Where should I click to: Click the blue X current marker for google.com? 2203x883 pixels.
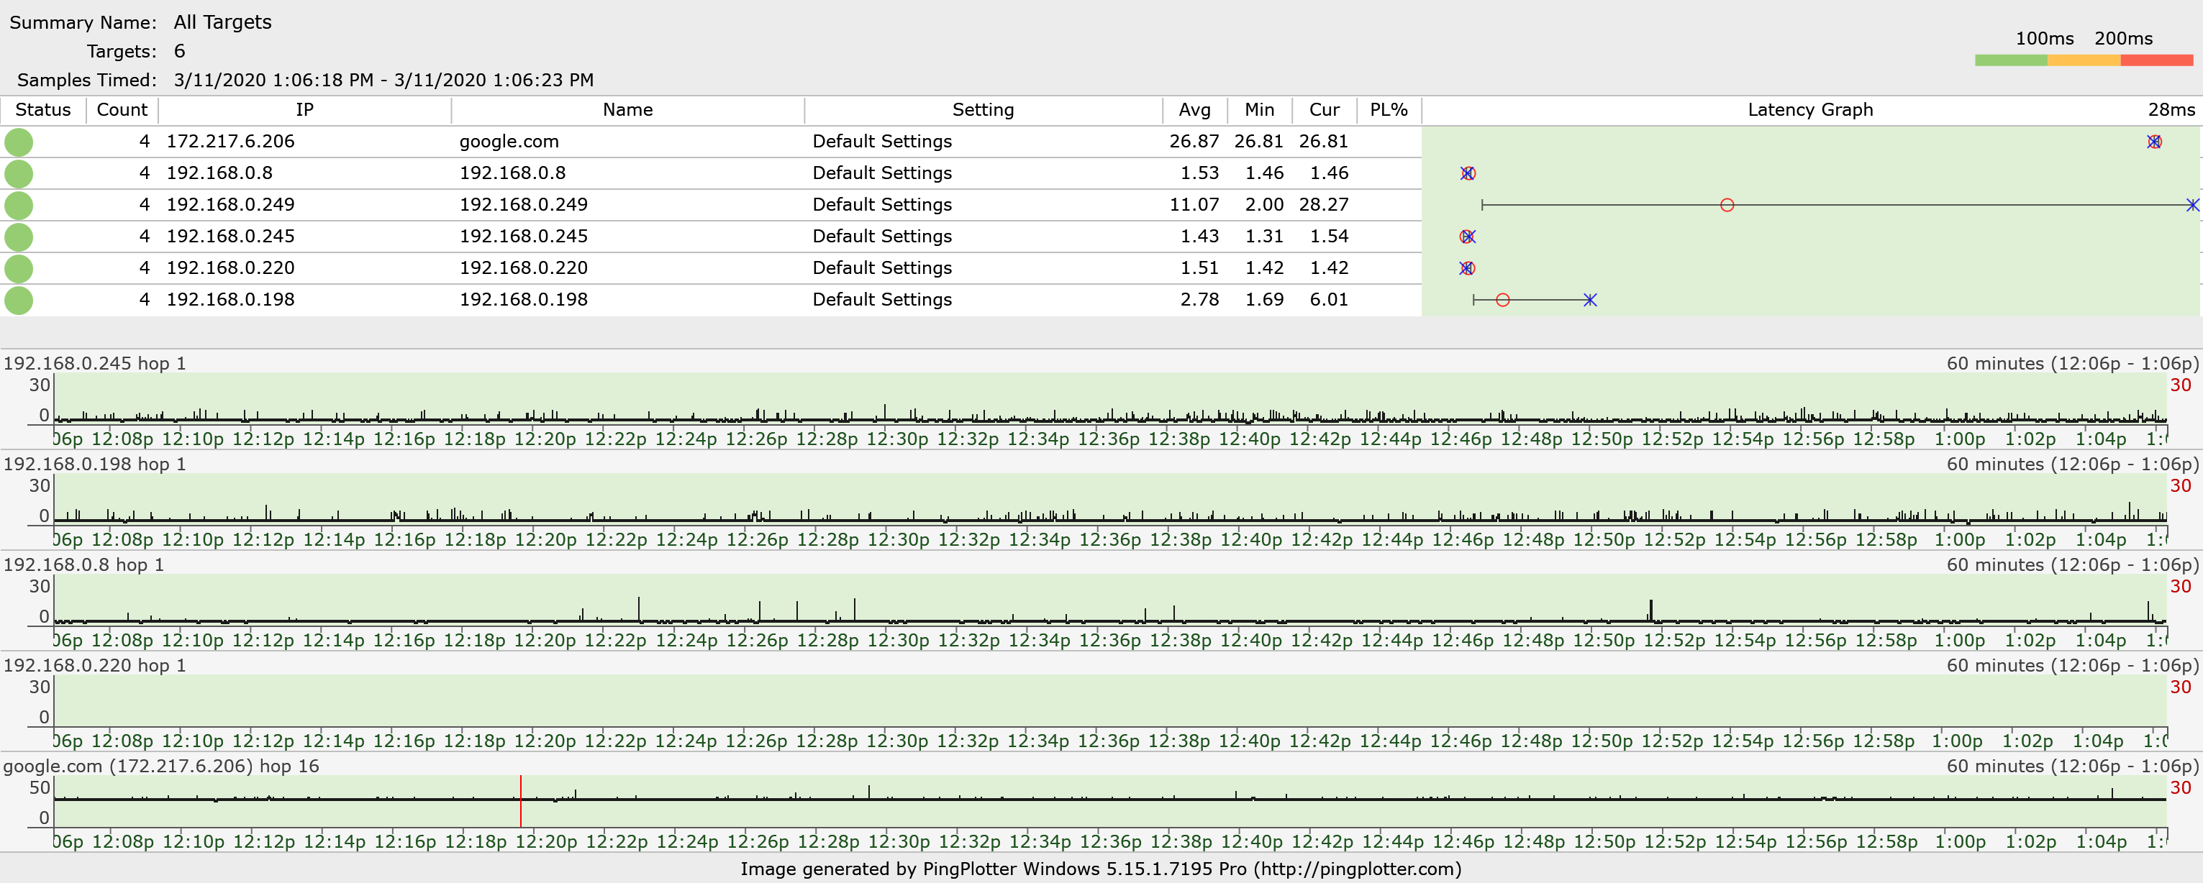point(2153,142)
